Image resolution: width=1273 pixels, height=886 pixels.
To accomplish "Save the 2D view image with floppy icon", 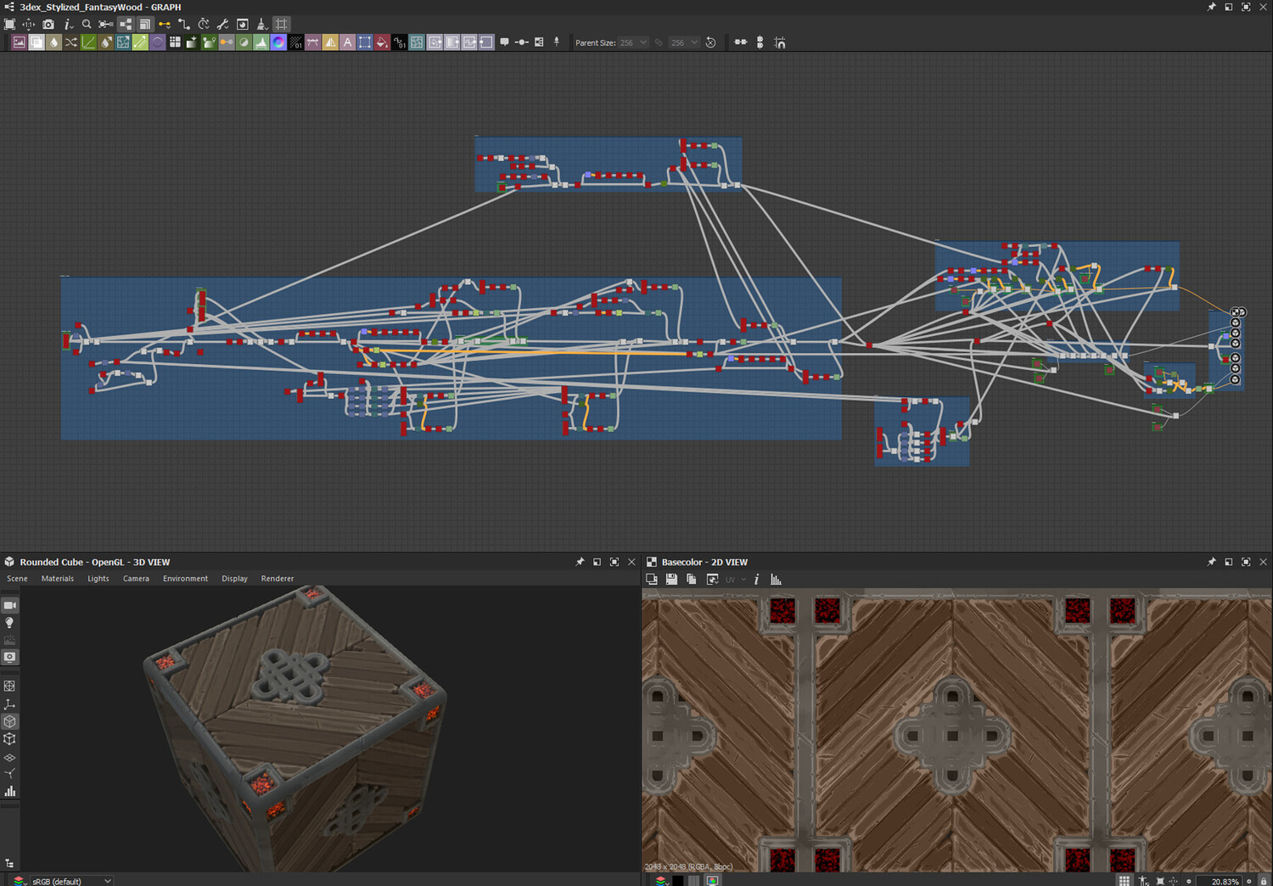I will pos(671,579).
